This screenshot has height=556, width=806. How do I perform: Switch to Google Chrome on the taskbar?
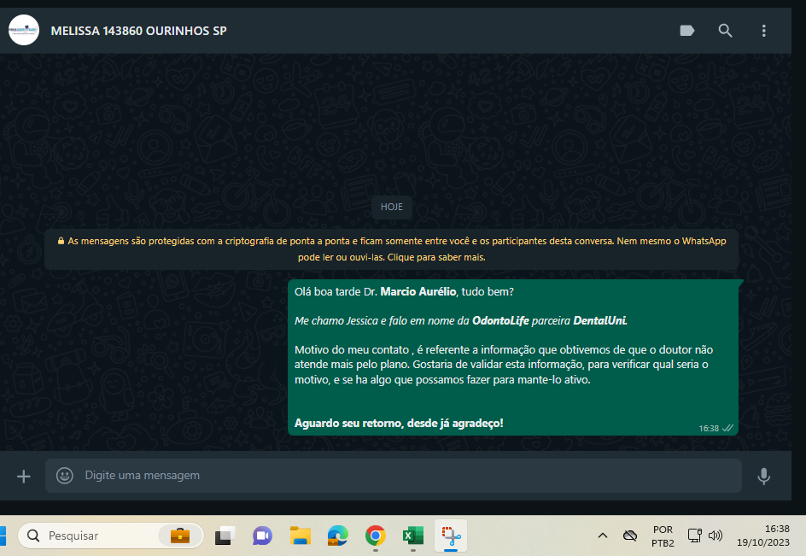point(375,536)
